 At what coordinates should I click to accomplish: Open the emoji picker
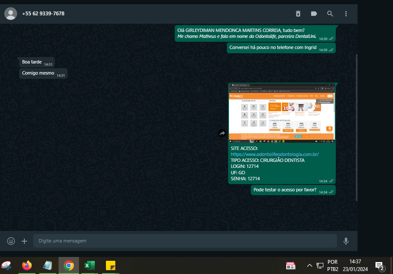tap(11, 241)
